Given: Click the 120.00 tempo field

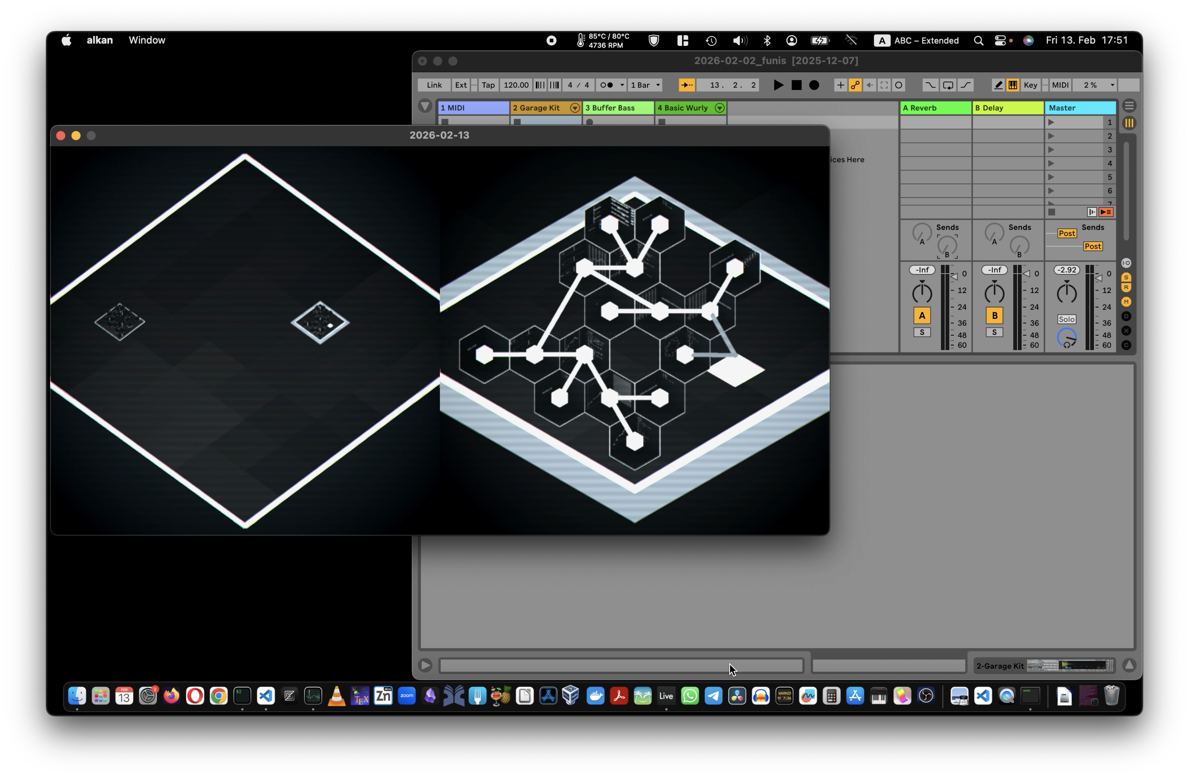Looking at the screenshot, I should [516, 86].
